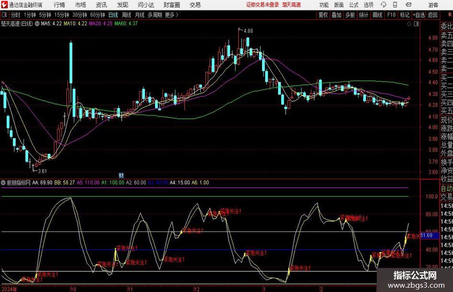Viewport: 453px width, 292px height.
Task: Open the 公式 menu
Action: pyautogui.click(x=354, y=5)
